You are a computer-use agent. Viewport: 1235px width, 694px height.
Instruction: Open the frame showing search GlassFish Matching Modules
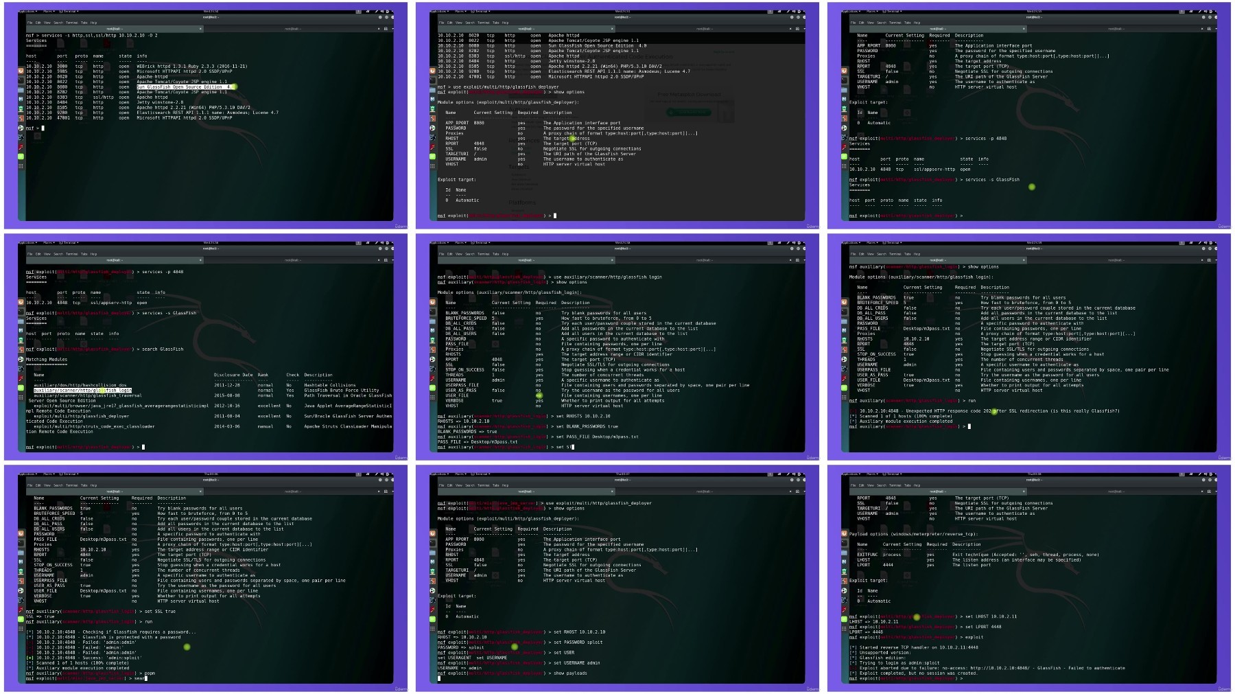[x=206, y=347]
